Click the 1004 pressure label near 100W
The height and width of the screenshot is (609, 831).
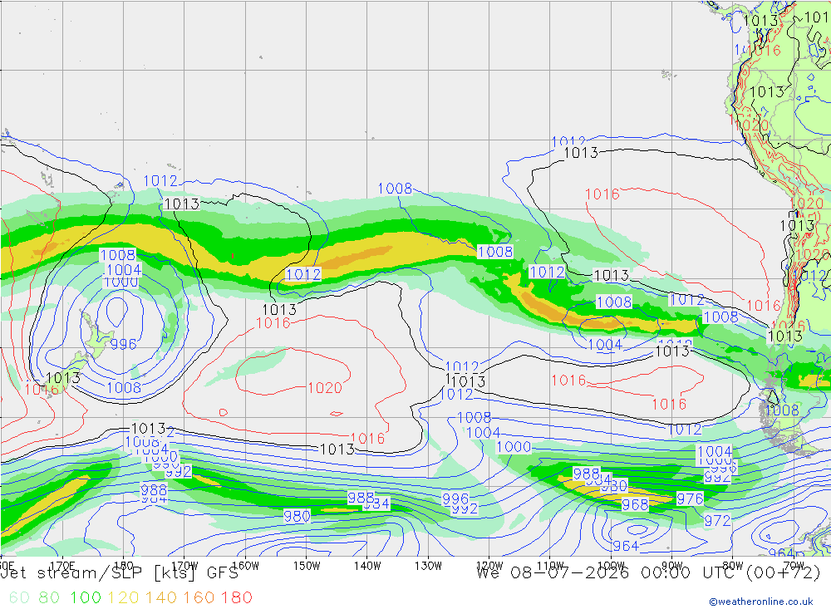(x=605, y=345)
